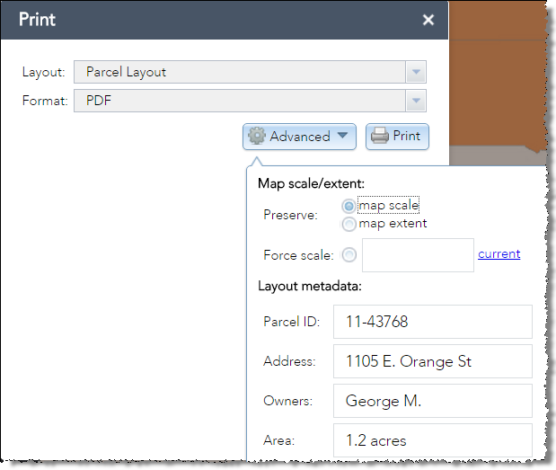Image resolution: width=556 pixels, height=470 pixels.
Task: Click the Parcel ID: label
Action: point(292,322)
